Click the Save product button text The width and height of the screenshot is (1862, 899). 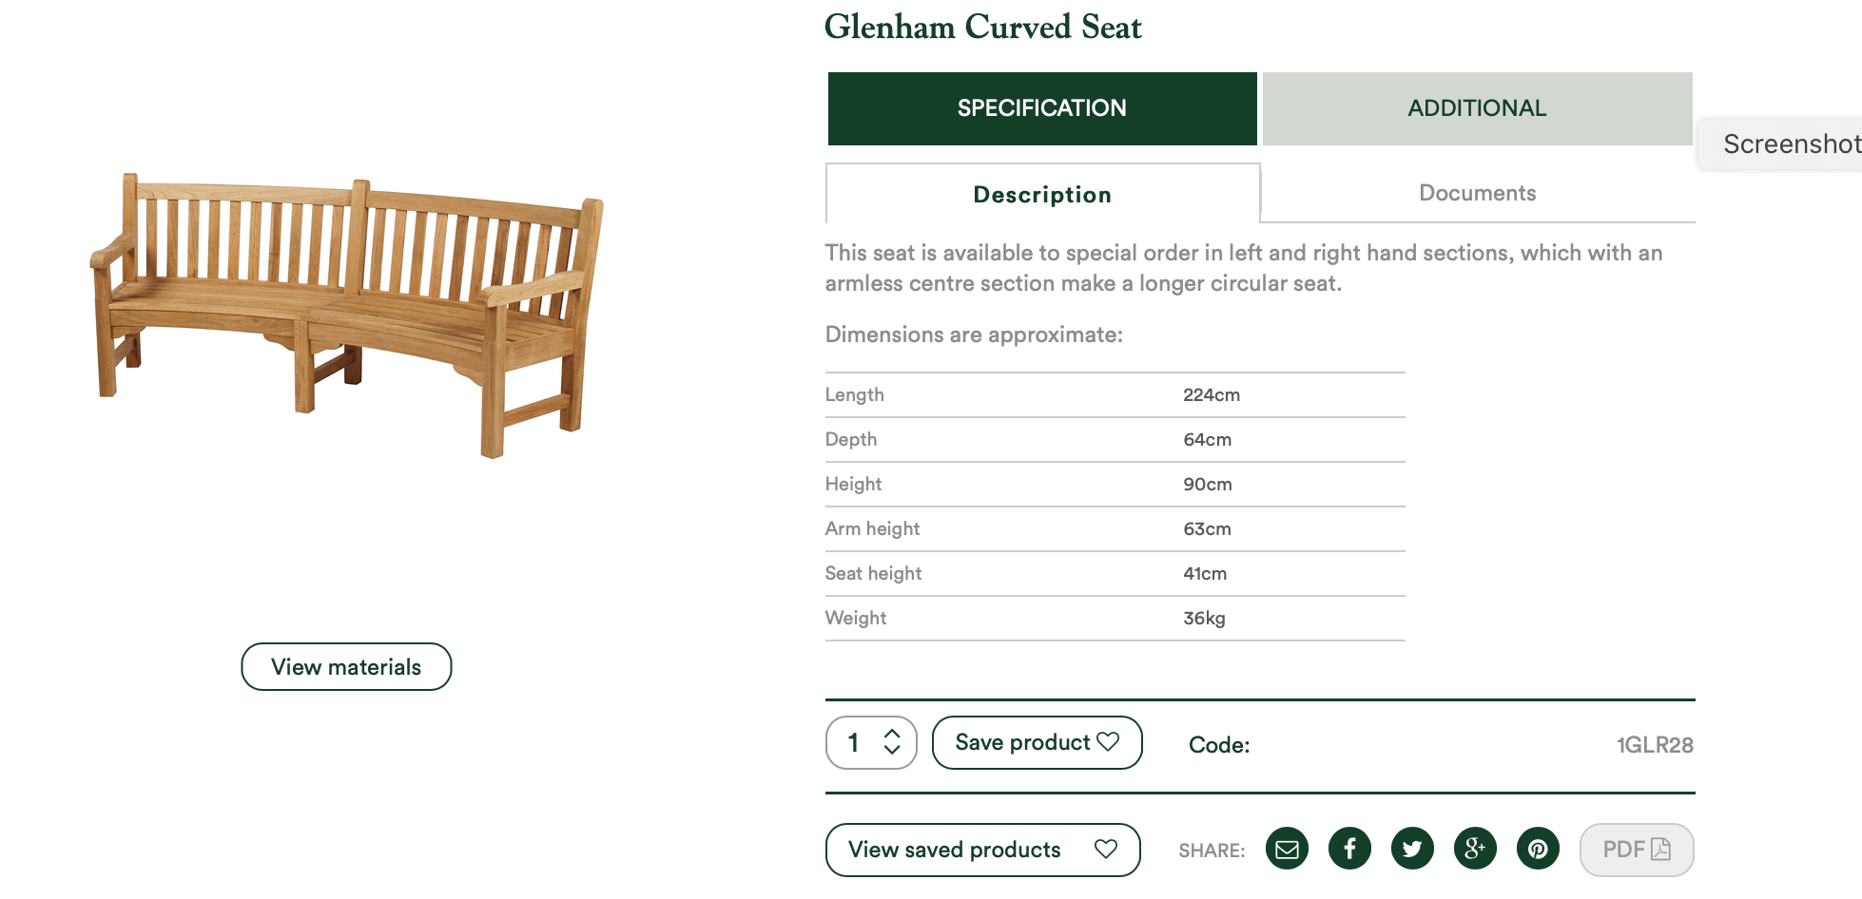[x=1022, y=742]
